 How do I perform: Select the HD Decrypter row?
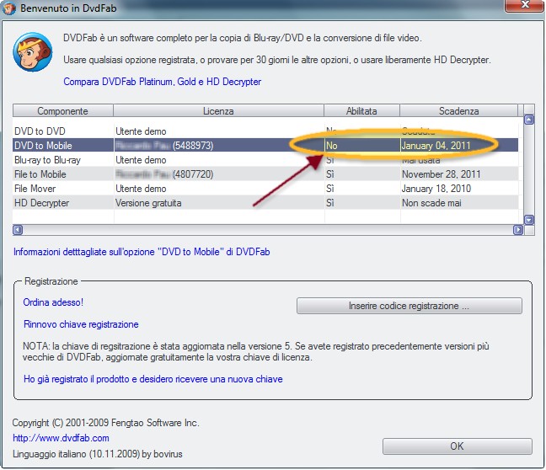tap(265, 203)
